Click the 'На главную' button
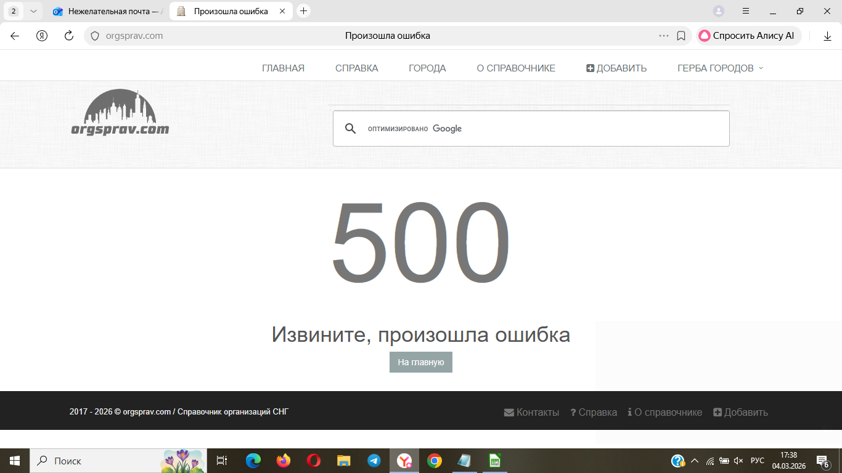The width and height of the screenshot is (842, 473). (421, 362)
